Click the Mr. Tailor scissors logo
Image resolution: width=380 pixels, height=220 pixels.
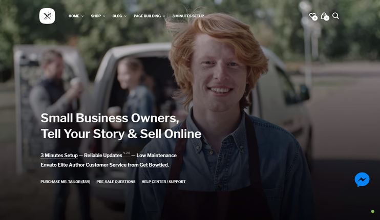coord(47,16)
